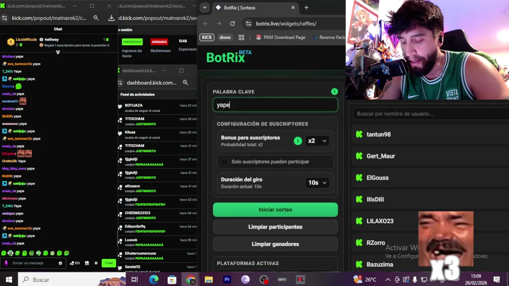Click the chat shop storefront icon

point(87,263)
